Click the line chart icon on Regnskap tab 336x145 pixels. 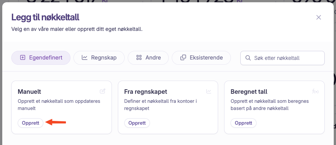pos(85,58)
